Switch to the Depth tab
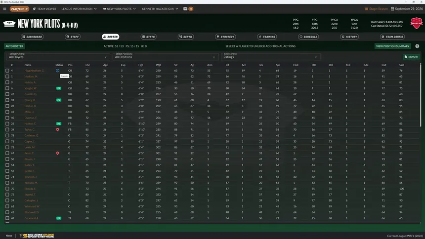Screen dimensions: 425x239 point(186,37)
